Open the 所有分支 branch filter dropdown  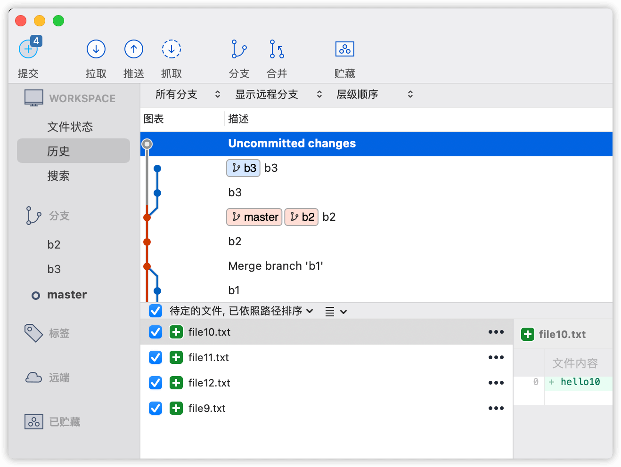click(188, 94)
